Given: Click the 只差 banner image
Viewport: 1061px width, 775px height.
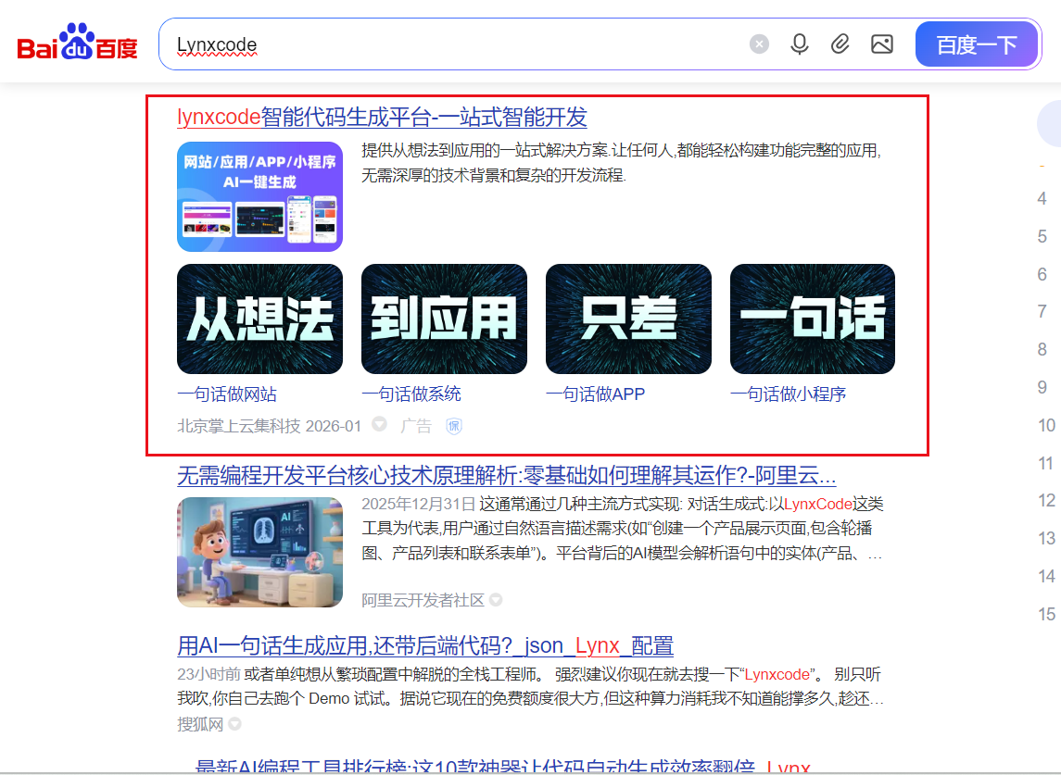Looking at the screenshot, I should [x=628, y=319].
